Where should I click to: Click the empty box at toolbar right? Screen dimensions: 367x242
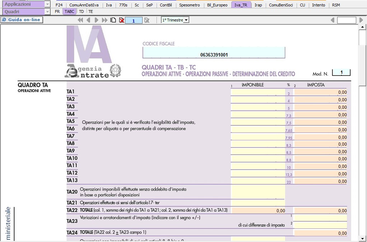[x=347, y=20]
